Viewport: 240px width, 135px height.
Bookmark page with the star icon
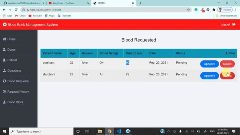click(188, 10)
